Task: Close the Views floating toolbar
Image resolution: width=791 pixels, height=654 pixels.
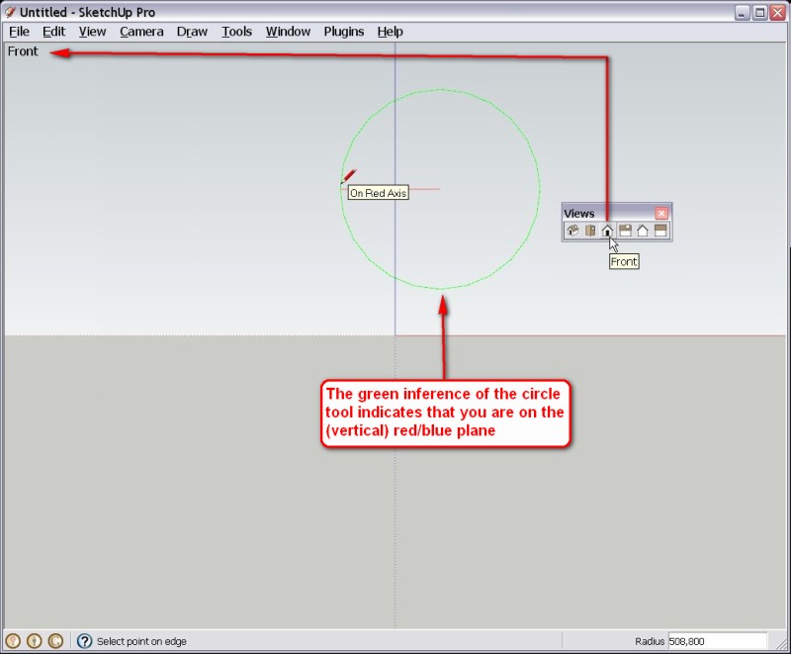Action: coord(661,213)
